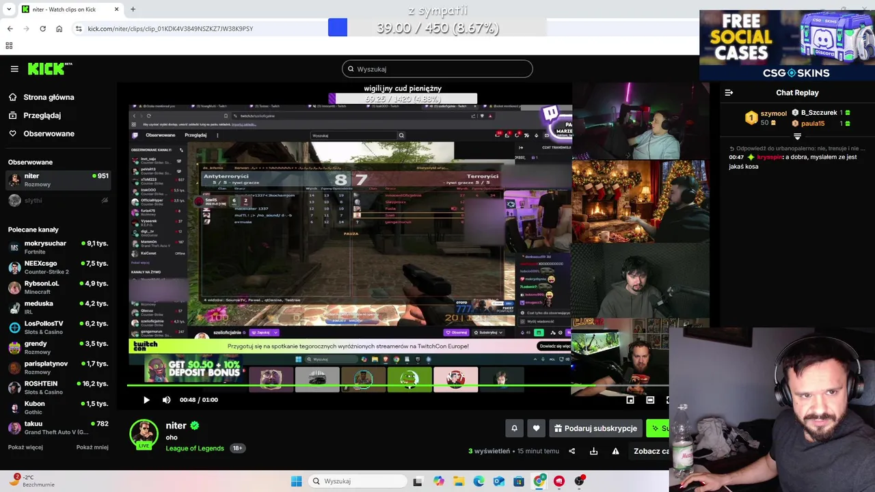Open niter's live avatar
Screen dimensions: 875x492
(144, 435)
